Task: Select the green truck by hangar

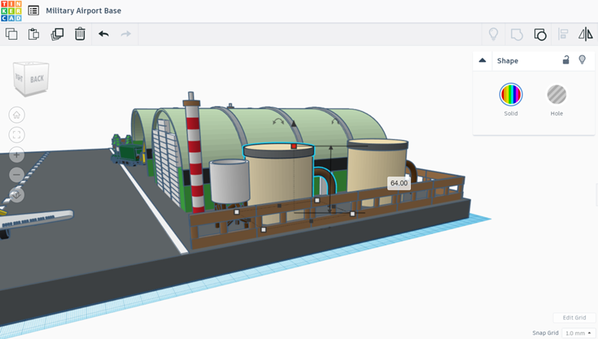Action: tap(129, 153)
